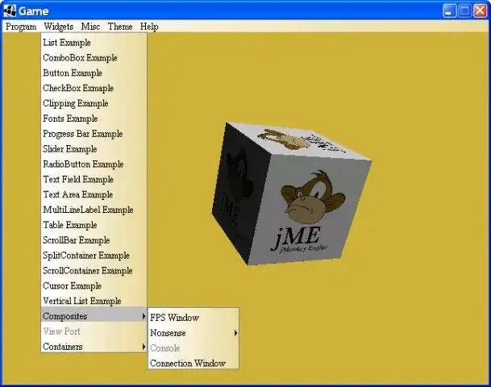The width and height of the screenshot is (491, 387).
Task: Click the jME monkey cube
Action: [291, 194]
